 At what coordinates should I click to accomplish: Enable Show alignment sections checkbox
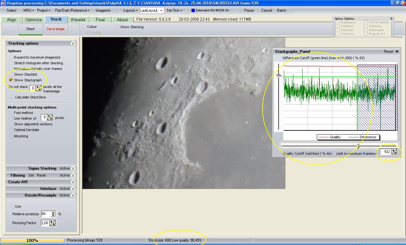(11, 124)
